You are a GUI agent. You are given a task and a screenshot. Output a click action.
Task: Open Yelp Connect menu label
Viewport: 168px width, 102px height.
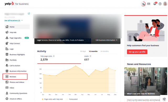pos(15,44)
